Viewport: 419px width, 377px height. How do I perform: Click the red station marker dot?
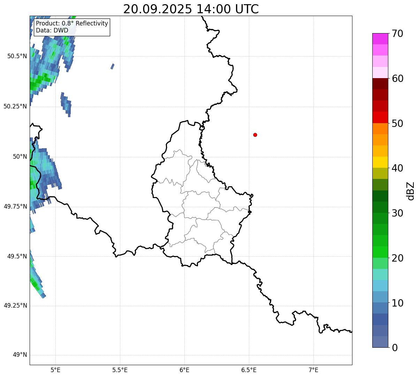[x=255, y=135]
